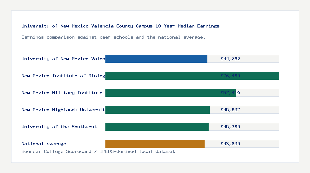Click the green bar for New Mexico Military Institute
The width and height of the screenshot is (310, 173).
click(x=170, y=93)
